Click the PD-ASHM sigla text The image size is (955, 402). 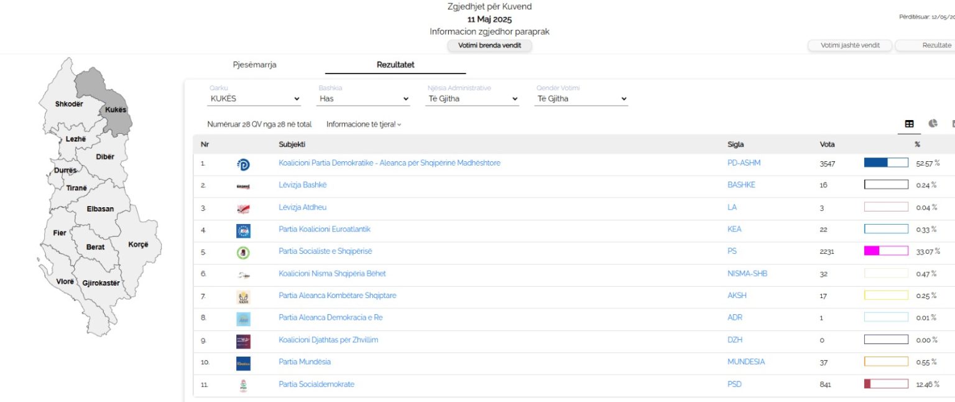(744, 163)
